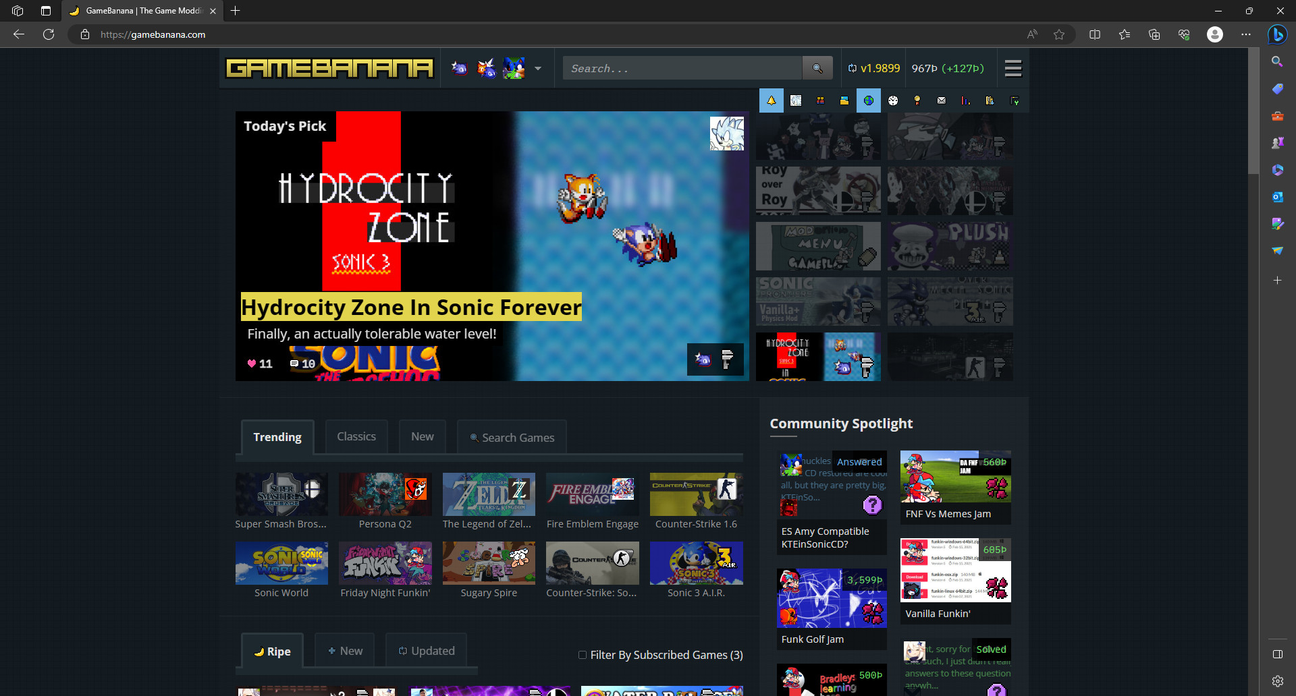This screenshot has height=696, width=1296.
Task: Select Mod Menu Gameplay featured thumbnail
Action: pos(818,246)
